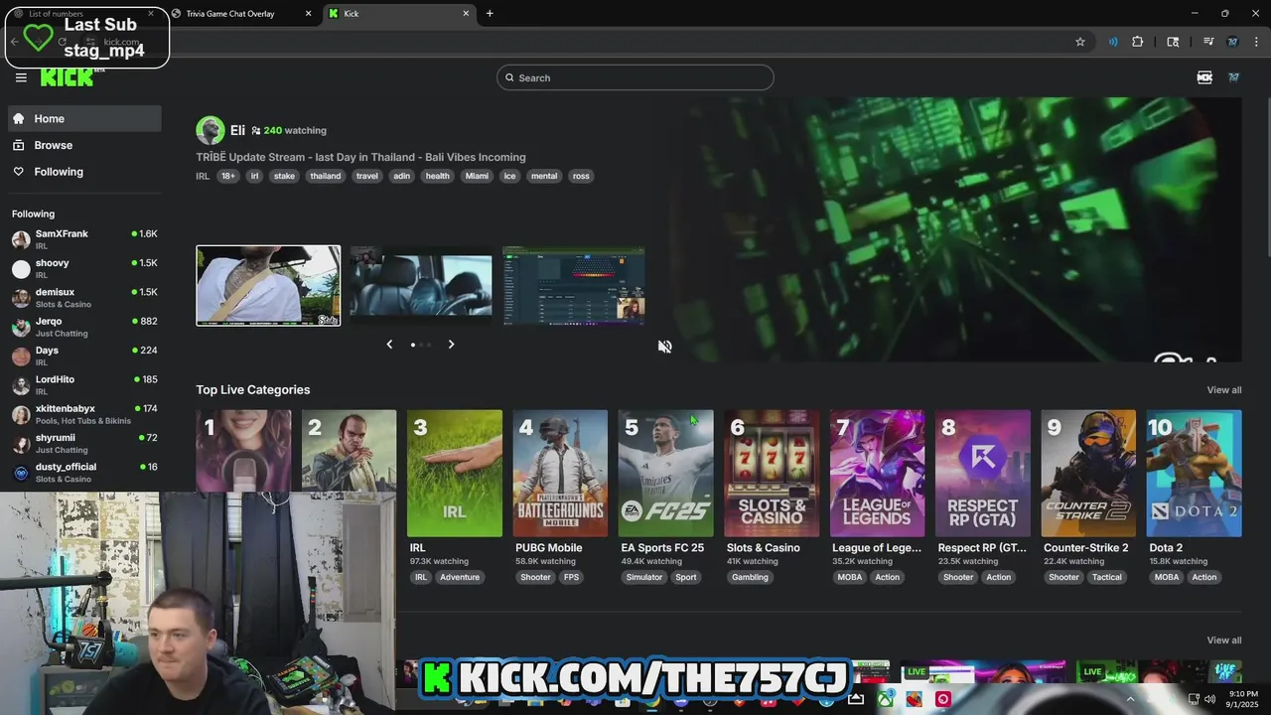Open the Respect RP (GTA) category card
1271x715 pixels.
(x=983, y=474)
